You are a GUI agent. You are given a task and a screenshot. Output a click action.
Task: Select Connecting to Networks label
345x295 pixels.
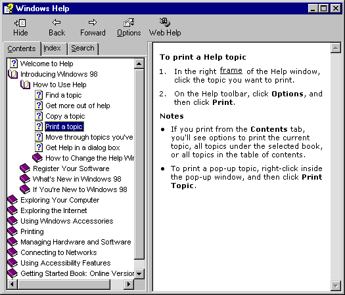pyautogui.click(x=58, y=252)
